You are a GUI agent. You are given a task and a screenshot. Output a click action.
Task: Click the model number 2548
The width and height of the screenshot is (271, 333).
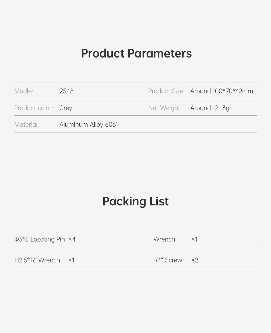click(x=66, y=91)
